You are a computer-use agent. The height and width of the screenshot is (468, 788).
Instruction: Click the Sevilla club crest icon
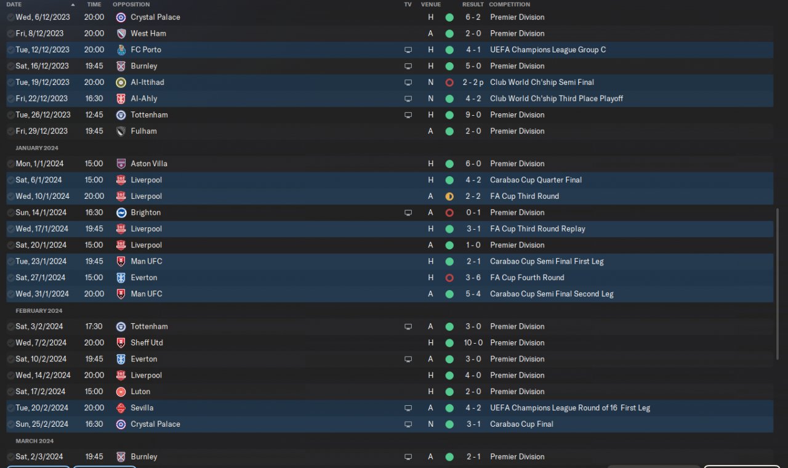121,408
